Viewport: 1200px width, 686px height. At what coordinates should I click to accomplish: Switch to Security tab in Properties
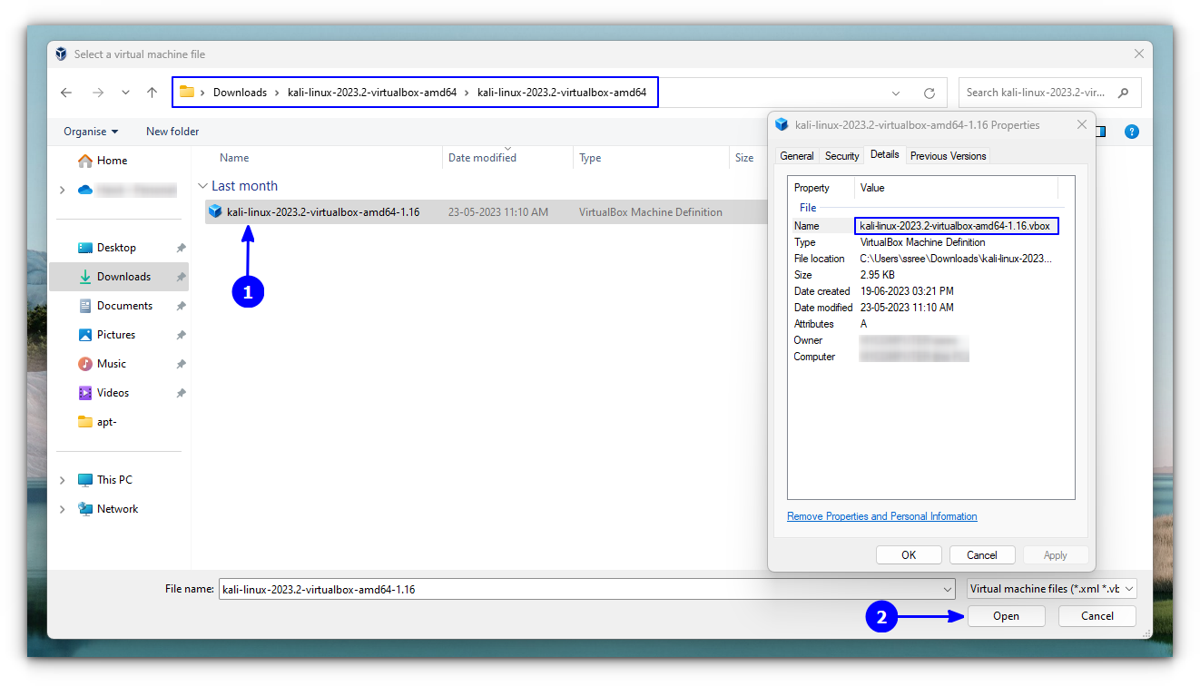pos(841,156)
